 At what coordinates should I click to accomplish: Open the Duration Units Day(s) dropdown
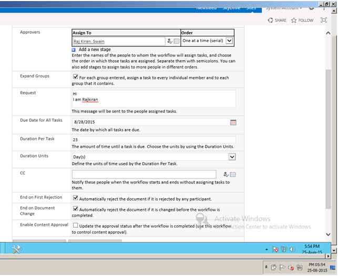(x=232, y=156)
